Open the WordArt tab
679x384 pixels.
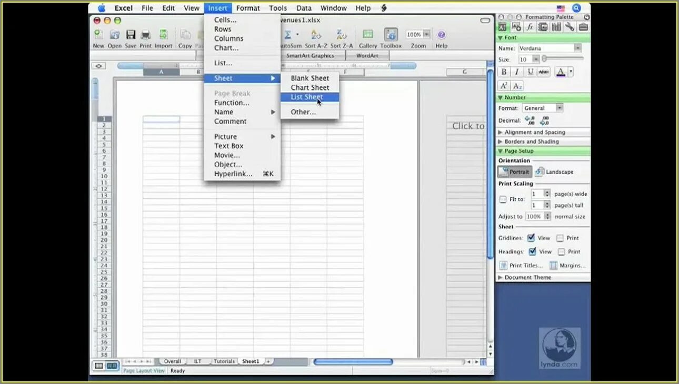click(367, 55)
